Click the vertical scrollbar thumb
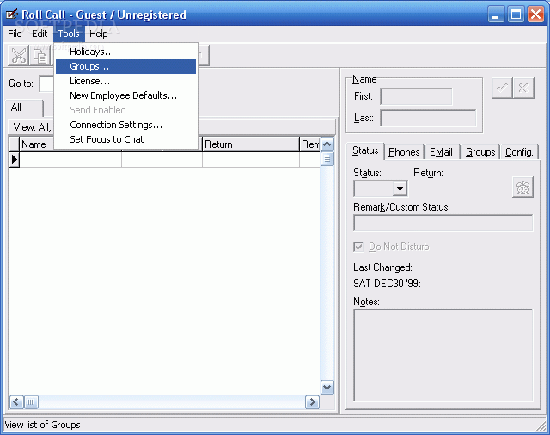The width and height of the screenshot is (550, 435). [x=327, y=158]
